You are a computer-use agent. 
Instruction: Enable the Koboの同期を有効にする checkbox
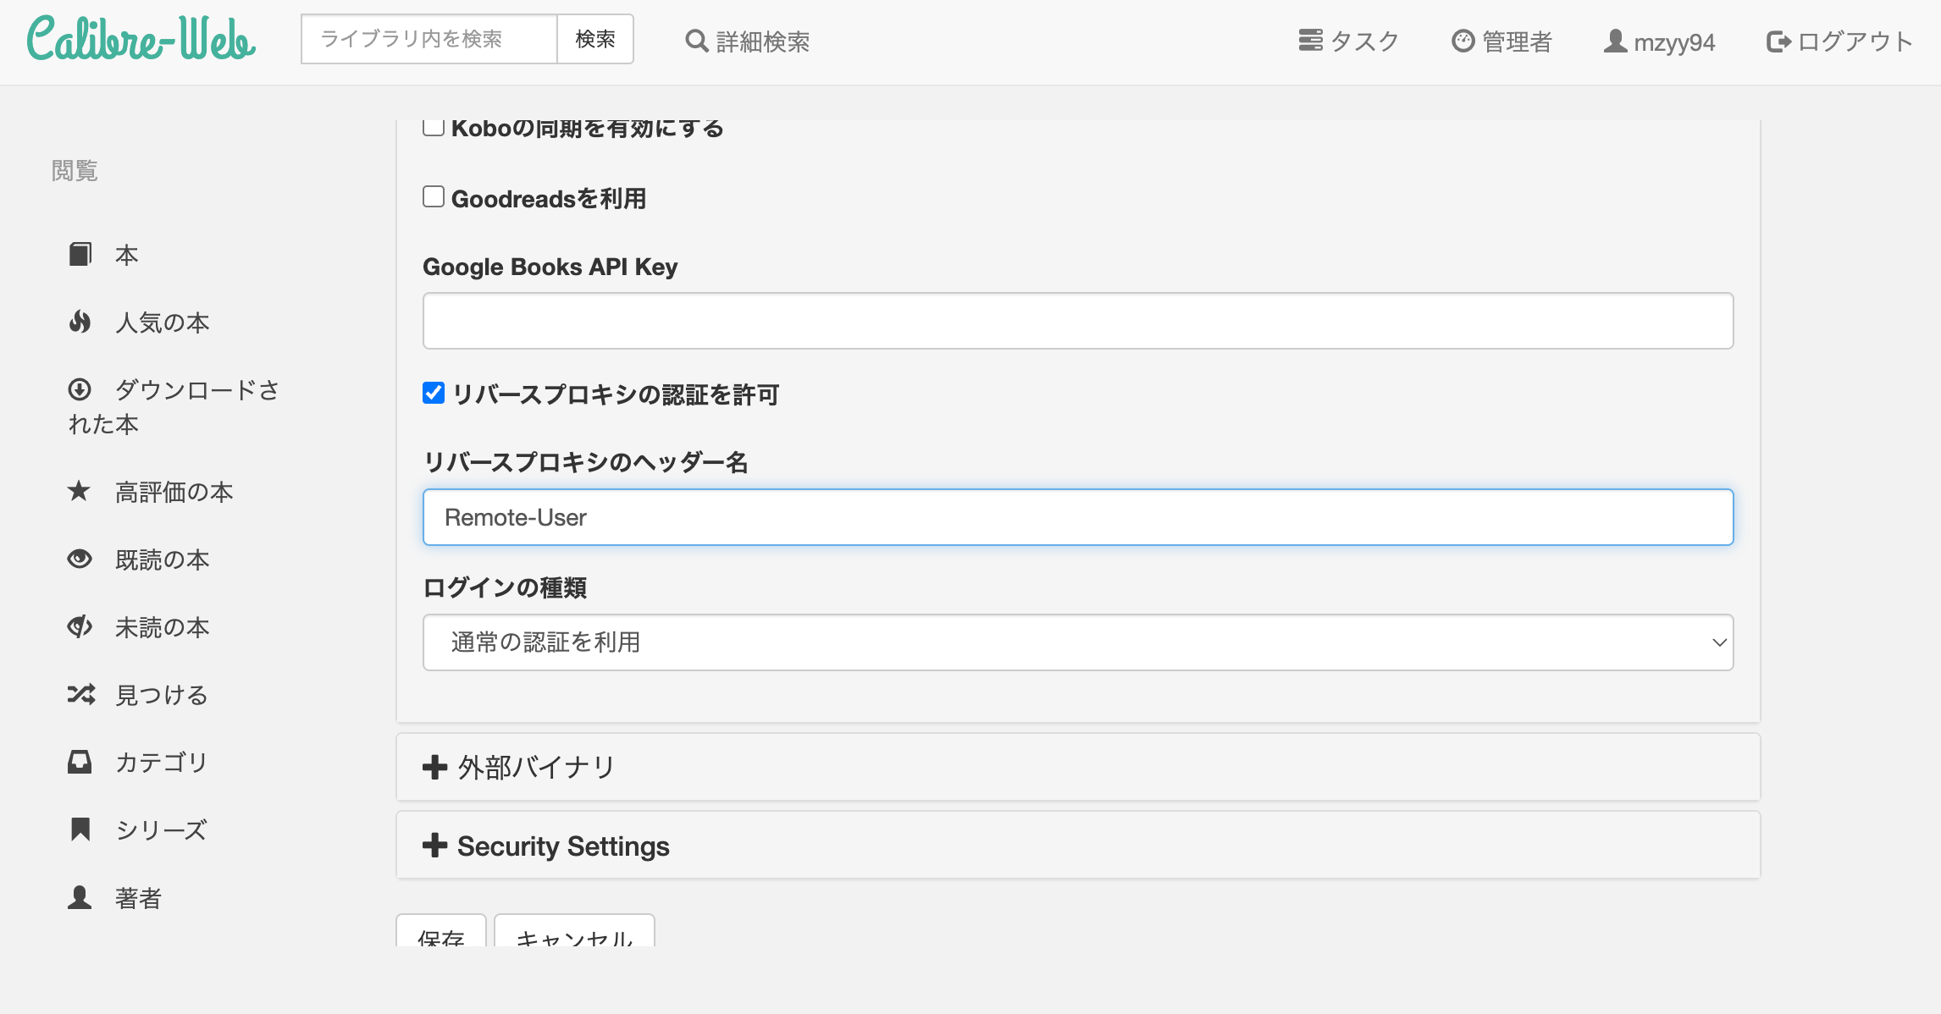(x=434, y=126)
